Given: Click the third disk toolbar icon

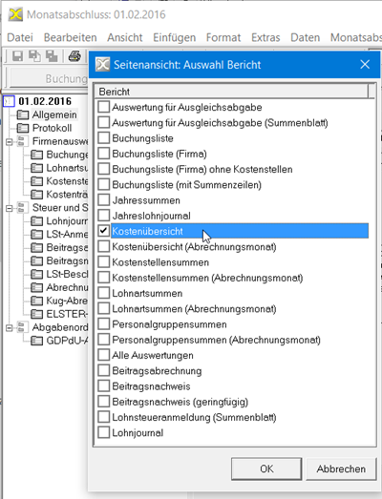Looking at the screenshot, I should [52, 56].
